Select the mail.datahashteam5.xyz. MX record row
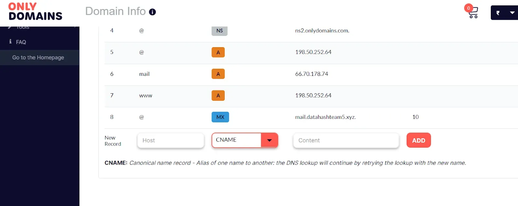The image size is (518, 206). pos(311,117)
